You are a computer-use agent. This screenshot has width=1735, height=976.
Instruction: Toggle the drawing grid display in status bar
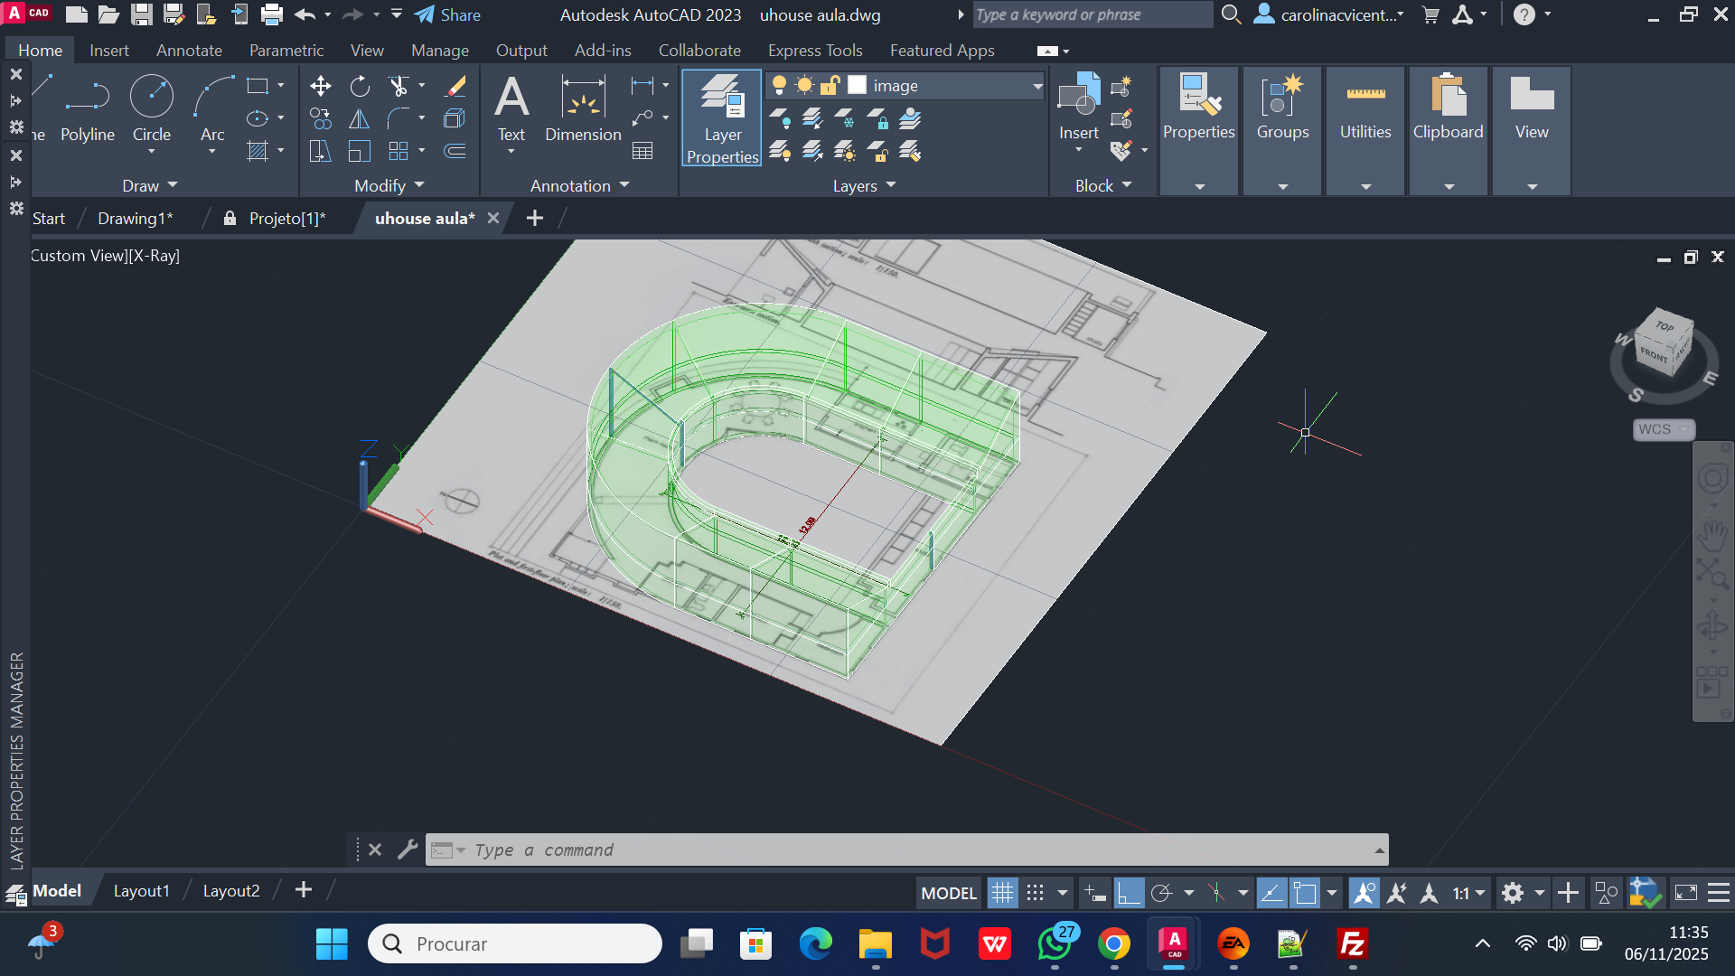(x=1002, y=893)
